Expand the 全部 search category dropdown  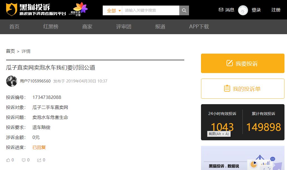pos(112,10)
